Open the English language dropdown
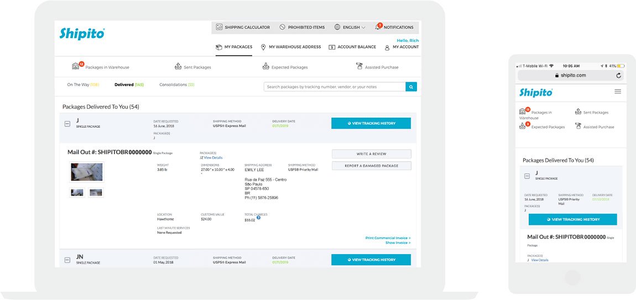 [x=350, y=27]
